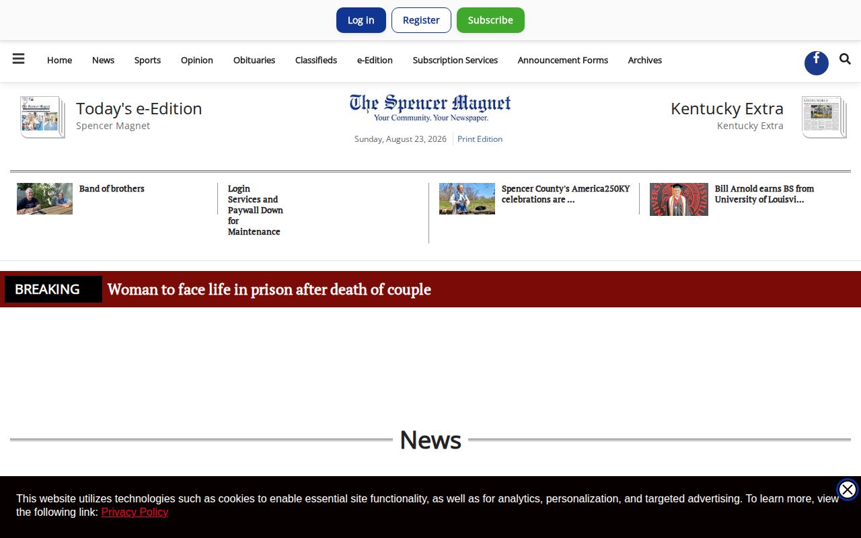The height and width of the screenshot is (538, 861).
Task: Click the News section heading
Action: click(430, 440)
